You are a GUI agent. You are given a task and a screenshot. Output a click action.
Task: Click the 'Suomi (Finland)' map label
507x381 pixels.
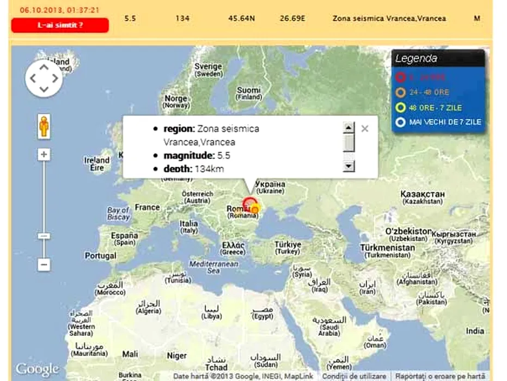(x=249, y=94)
